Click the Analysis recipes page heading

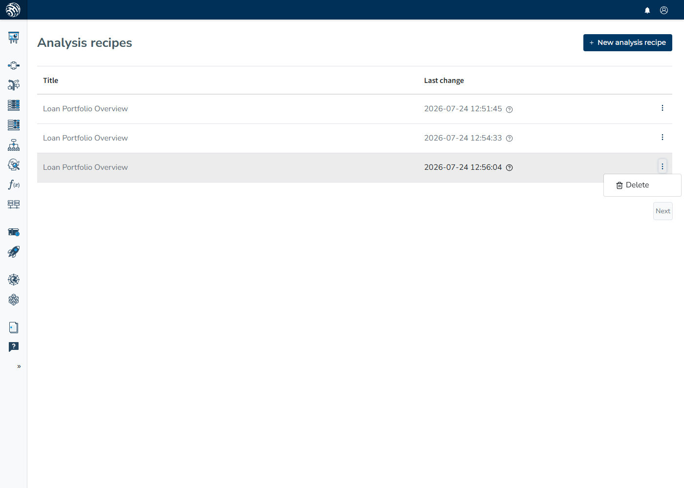(85, 43)
